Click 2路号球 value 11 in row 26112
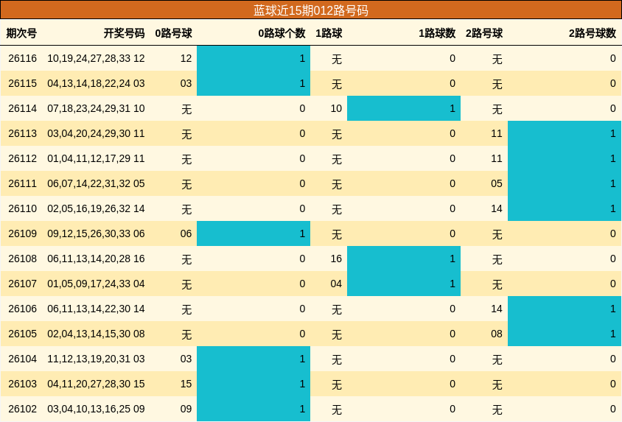Viewport: 622px width, 422px height. coord(497,158)
